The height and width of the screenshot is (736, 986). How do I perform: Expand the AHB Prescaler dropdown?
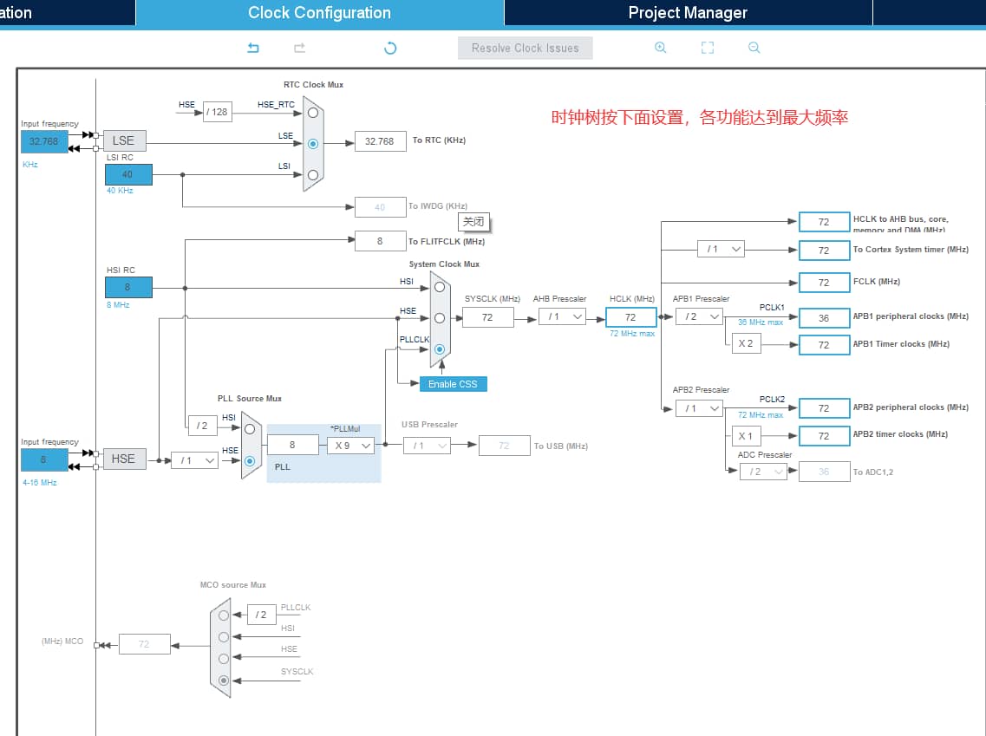click(562, 317)
